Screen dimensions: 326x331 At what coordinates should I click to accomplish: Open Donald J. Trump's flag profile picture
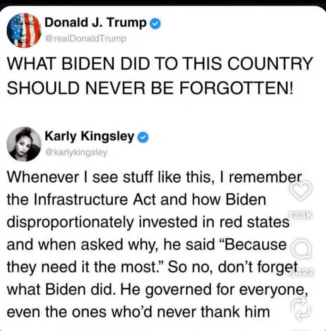[x=24, y=30]
